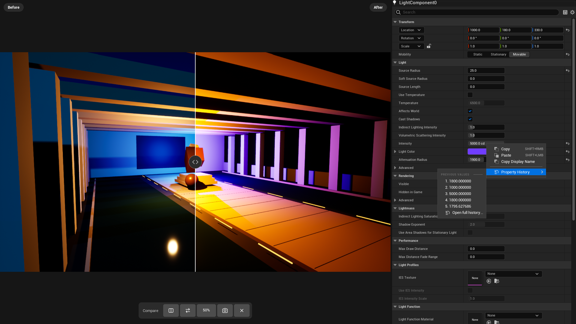Switch to split view in Compare toolbar
The height and width of the screenshot is (324, 576).
171,310
